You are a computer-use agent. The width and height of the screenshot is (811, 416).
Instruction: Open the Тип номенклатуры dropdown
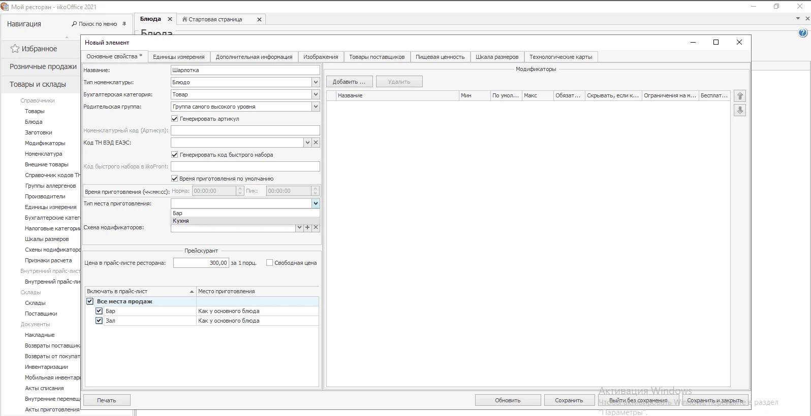316,82
